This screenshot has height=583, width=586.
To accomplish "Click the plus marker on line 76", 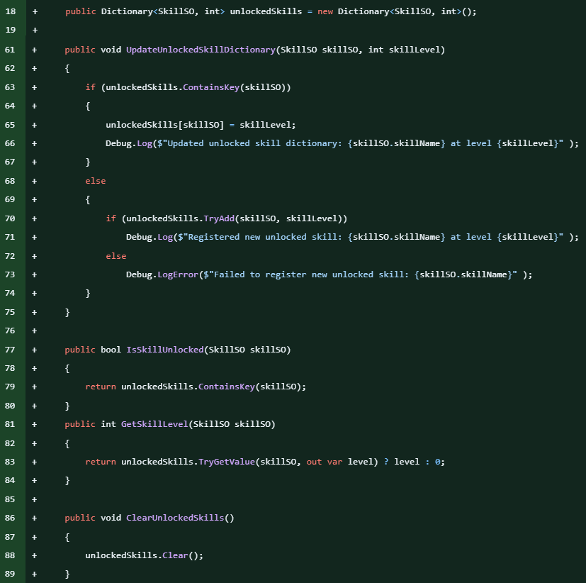I will [x=35, y=331].
